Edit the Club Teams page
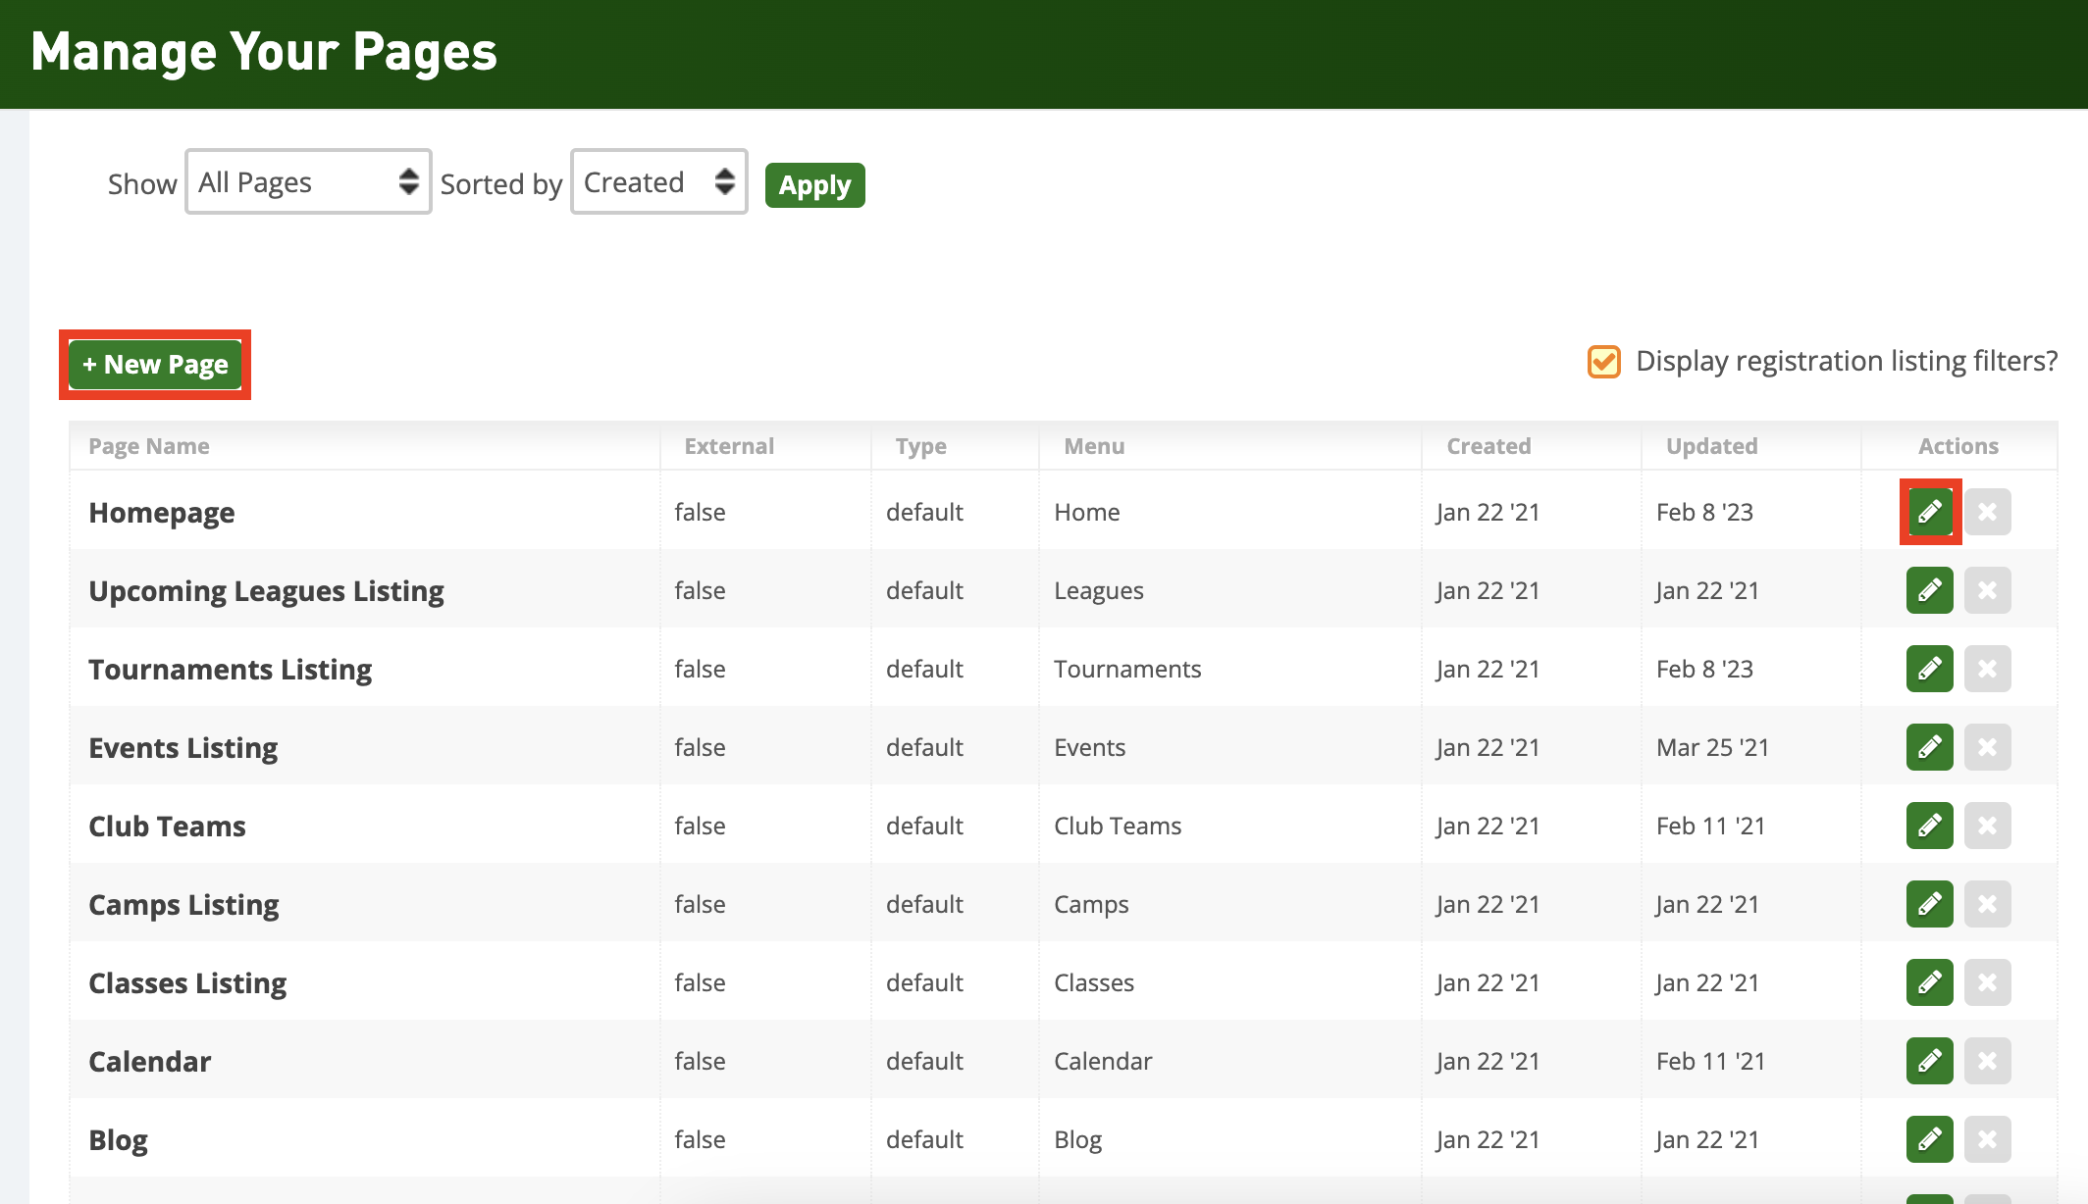 click(1929, 826)
